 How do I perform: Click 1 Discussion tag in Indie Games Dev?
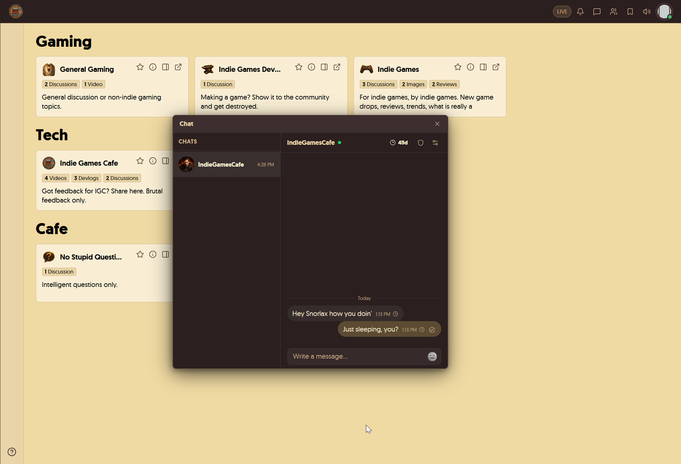tap(218, 84)
